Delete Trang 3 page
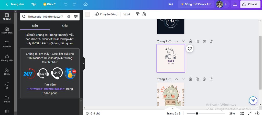 tap(204, 79)
